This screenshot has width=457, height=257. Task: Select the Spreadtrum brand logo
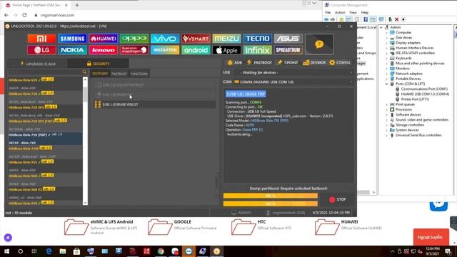[288, 50]
